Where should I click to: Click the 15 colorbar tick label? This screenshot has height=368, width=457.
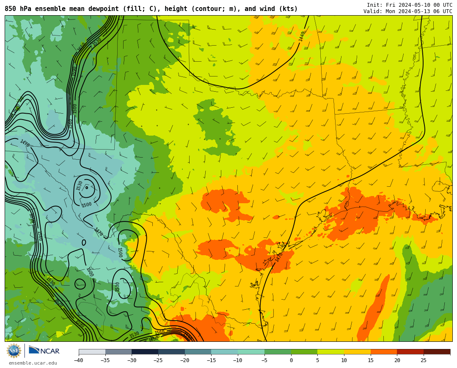pos(371,360)
